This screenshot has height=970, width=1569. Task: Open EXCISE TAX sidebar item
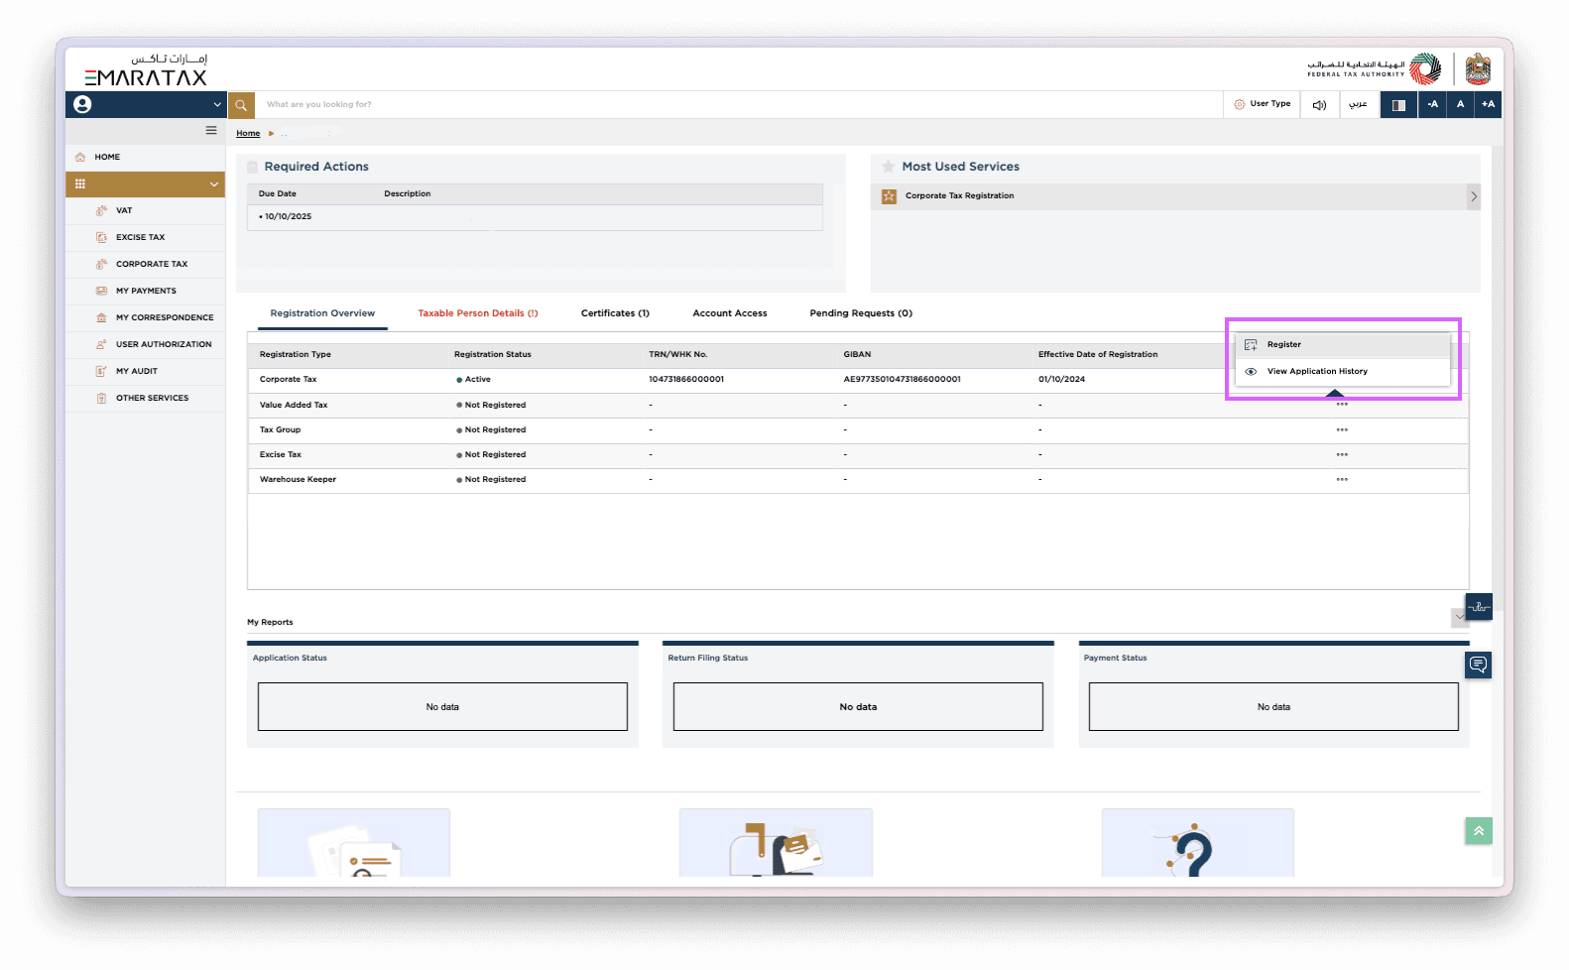146,237
